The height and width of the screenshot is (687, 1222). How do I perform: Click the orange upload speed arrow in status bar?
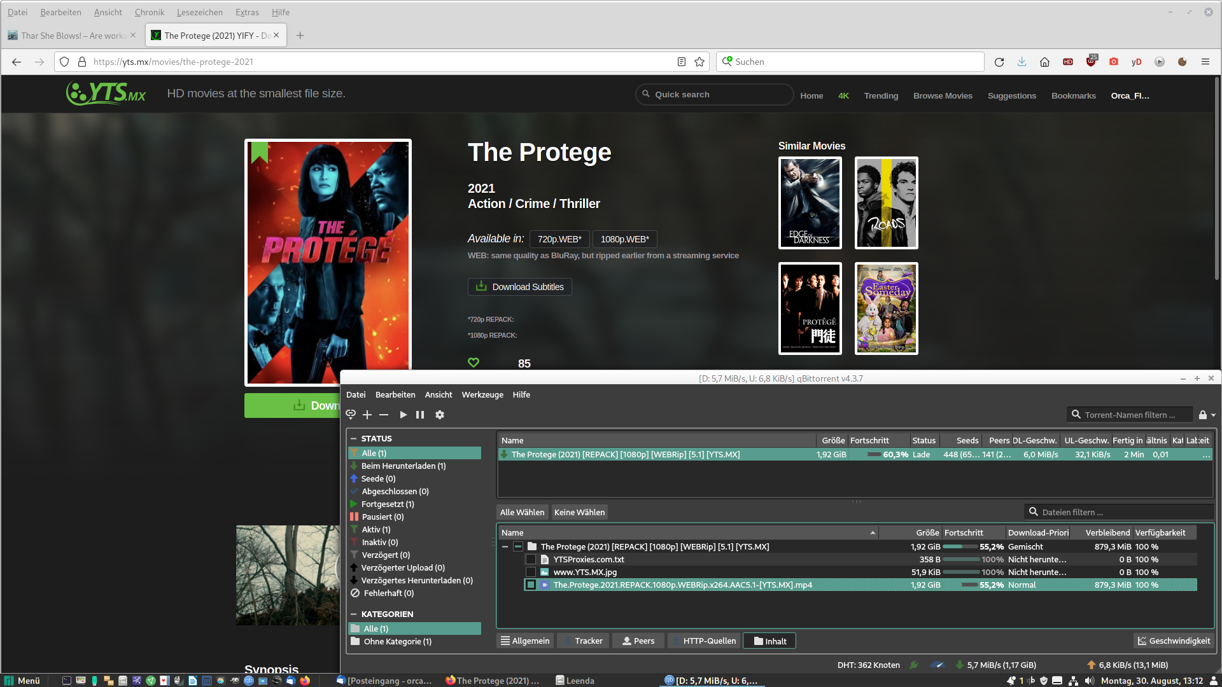(1092, 665)
